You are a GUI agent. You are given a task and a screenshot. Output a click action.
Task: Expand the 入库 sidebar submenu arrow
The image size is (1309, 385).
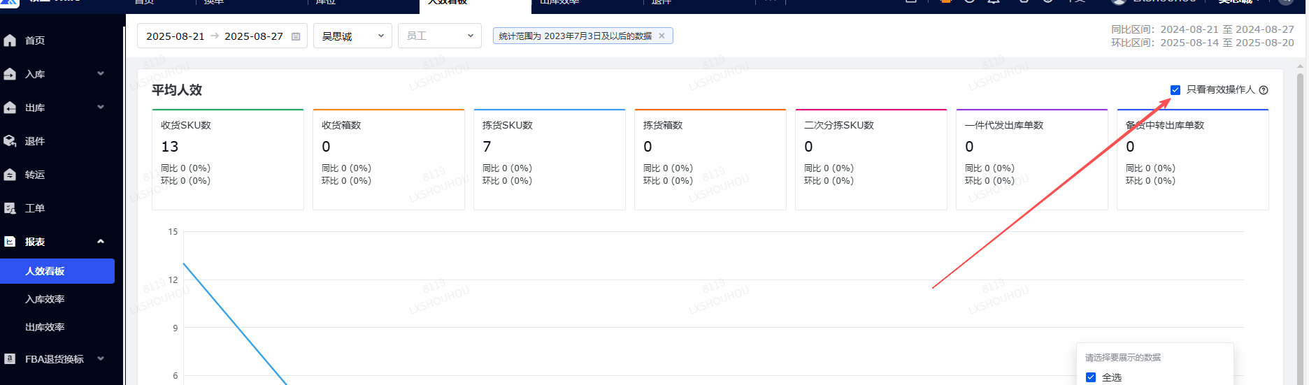coord(101,74)
